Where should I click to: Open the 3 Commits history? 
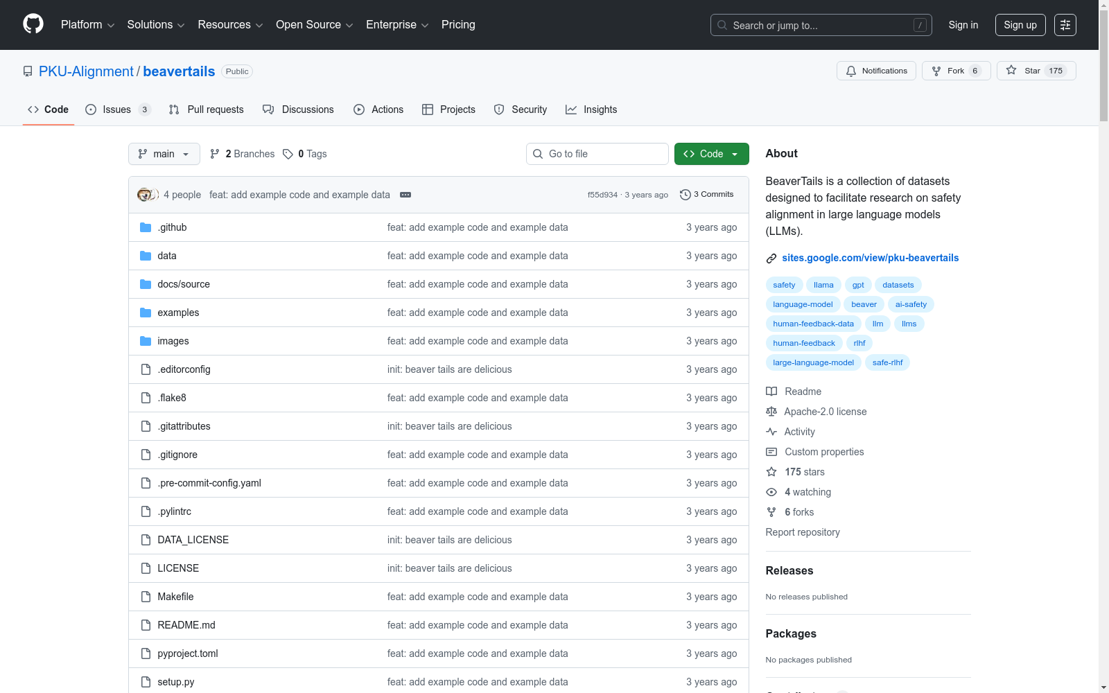point(707,195)
